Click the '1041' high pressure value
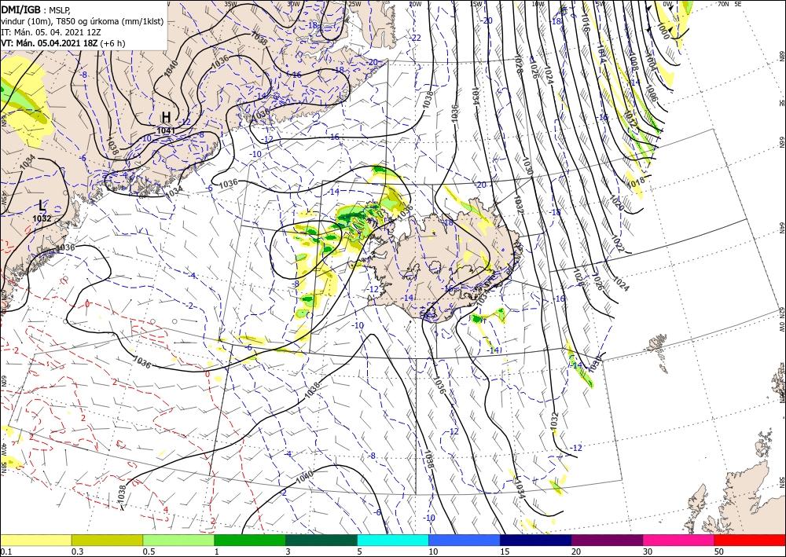Image resolution: width=786 pixels, height=557 pixels. pos(166,130)
